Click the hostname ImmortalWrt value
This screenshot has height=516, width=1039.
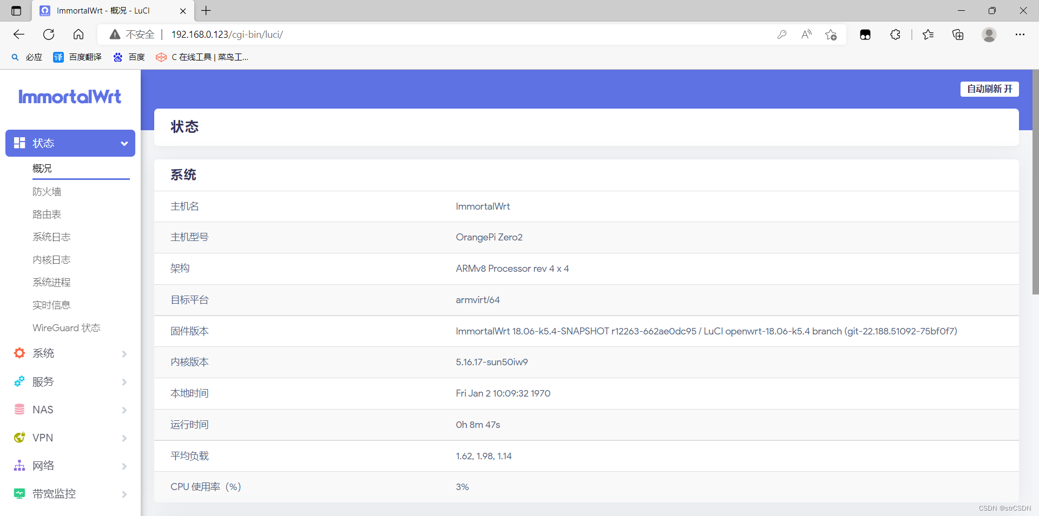click(483, 206)
